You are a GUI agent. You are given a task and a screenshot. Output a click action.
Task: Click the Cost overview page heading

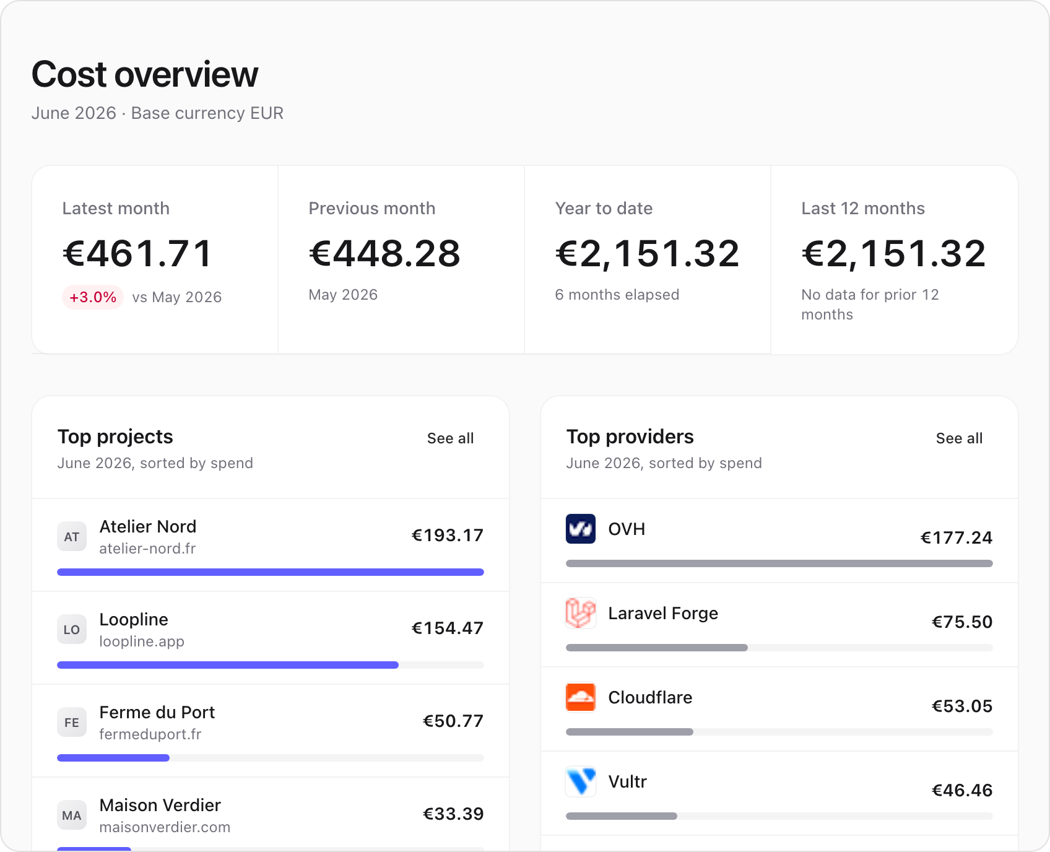(145, 74)
